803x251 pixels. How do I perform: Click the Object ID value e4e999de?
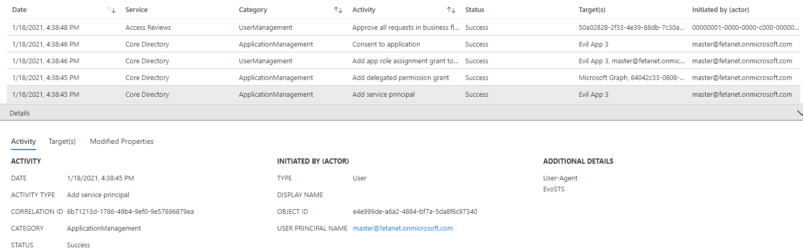pyautogui.click(x=415, y=211)
